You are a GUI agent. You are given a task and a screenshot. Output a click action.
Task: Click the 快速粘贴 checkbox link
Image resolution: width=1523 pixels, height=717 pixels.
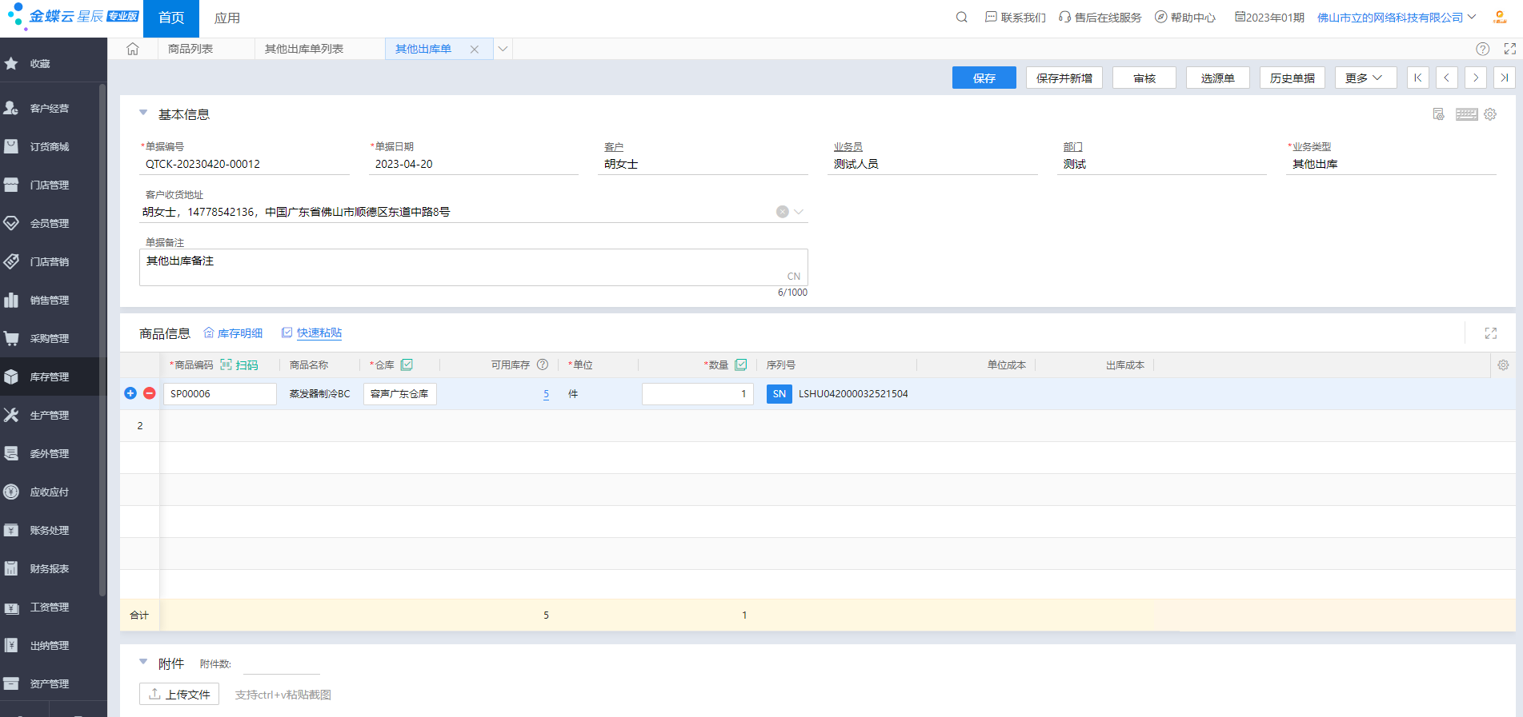click(311, 333)
